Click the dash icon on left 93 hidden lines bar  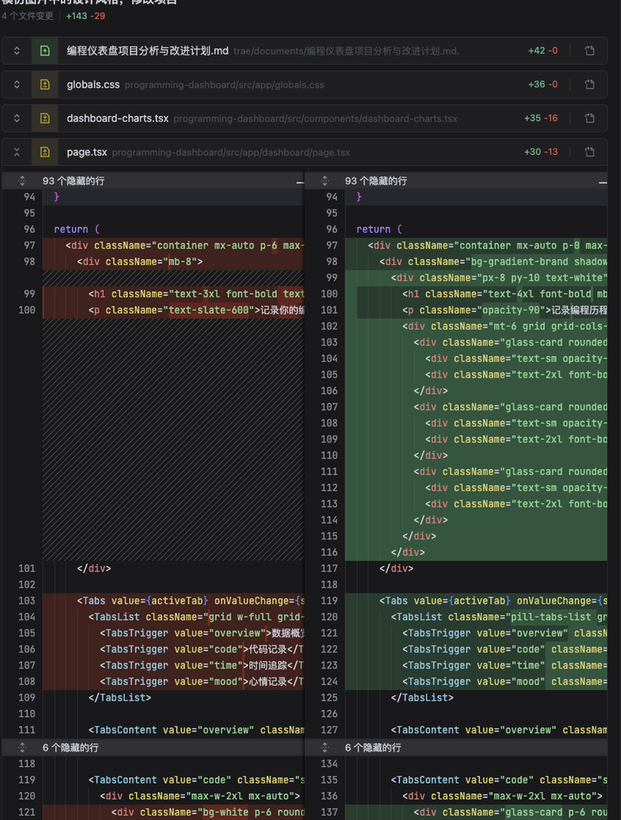tap(300, 182)
